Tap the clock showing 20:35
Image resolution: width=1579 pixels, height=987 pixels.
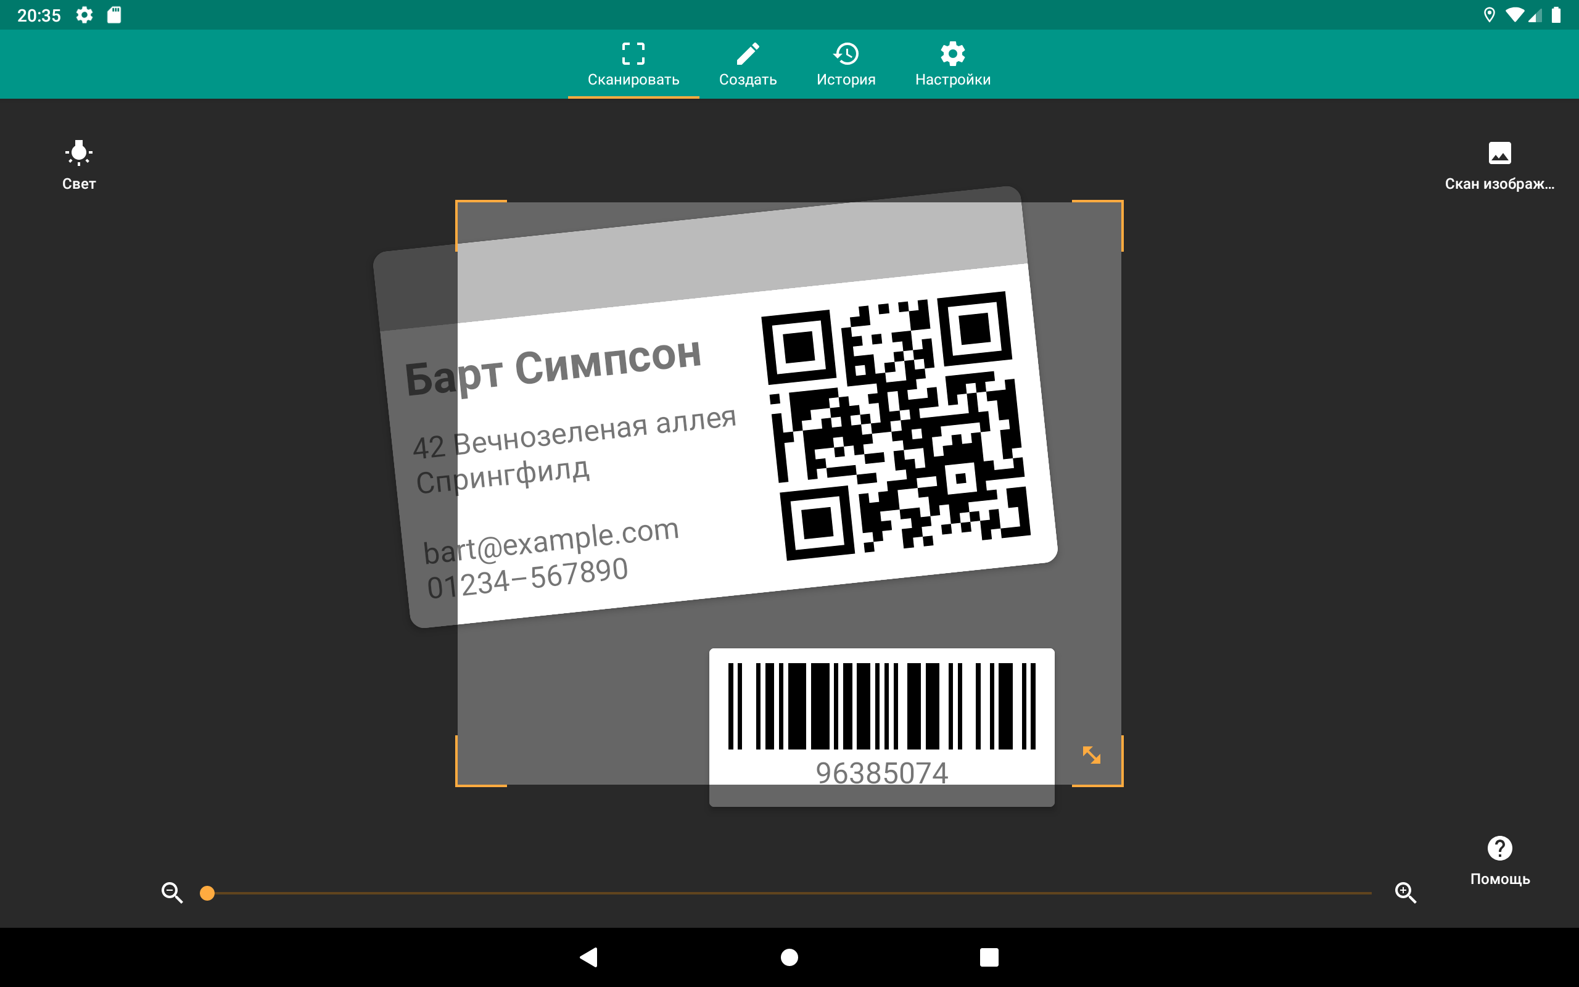pyautogui.click(x=38, y=15)
